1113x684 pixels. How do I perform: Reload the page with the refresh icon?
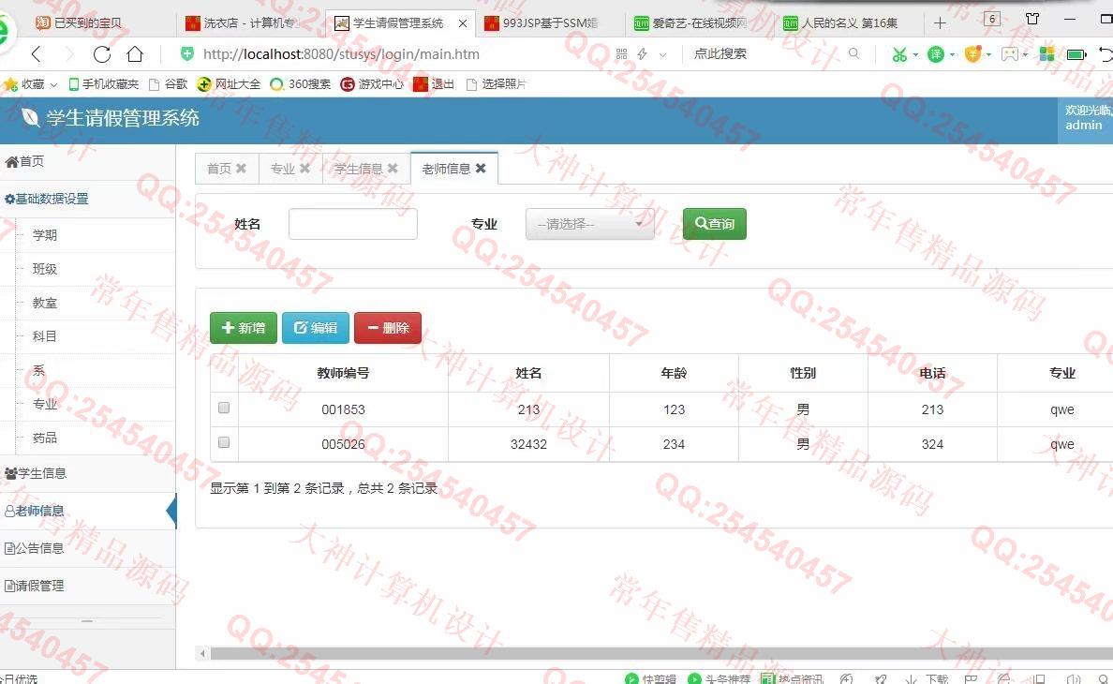(x=102, y=54)
